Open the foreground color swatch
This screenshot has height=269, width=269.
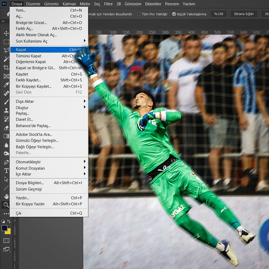point(4,228)
